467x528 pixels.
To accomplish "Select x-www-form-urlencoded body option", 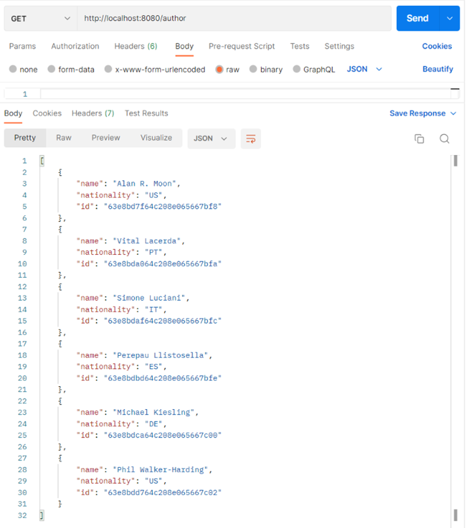I will (108, 70).
